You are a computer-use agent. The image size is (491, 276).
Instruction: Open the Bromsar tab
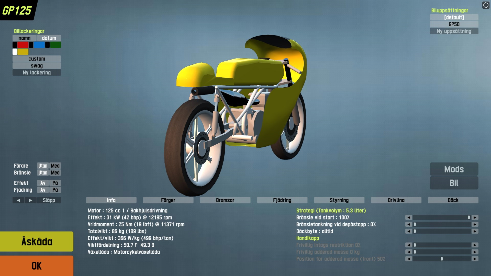click(x=225, y=200)
